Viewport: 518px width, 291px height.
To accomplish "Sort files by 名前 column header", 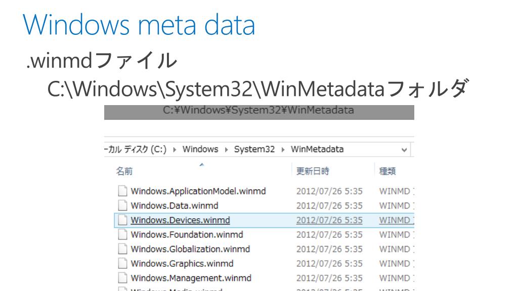I will point(124,171).
